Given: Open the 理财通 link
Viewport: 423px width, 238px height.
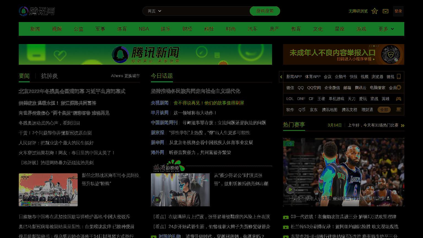Looking at the screenshot, I should [367, 110].
